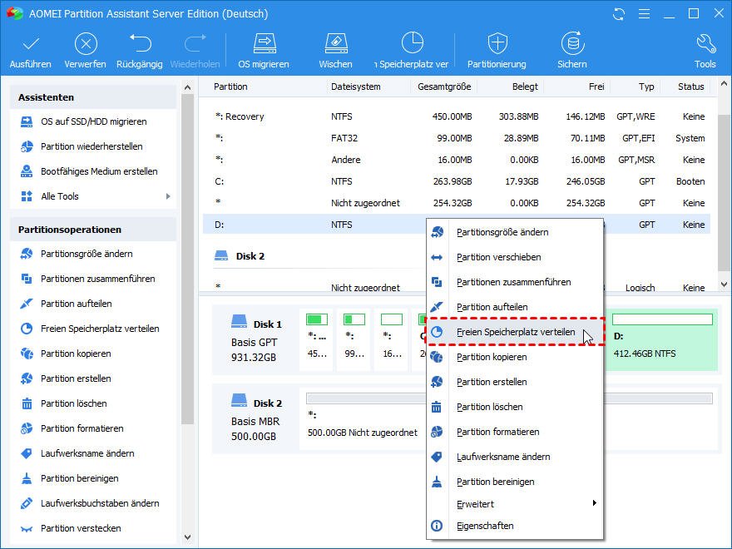Click the Verwerfen toolbar icon
Screen dimensions: 732x549
pyautogui.click(x=85, y=45)
